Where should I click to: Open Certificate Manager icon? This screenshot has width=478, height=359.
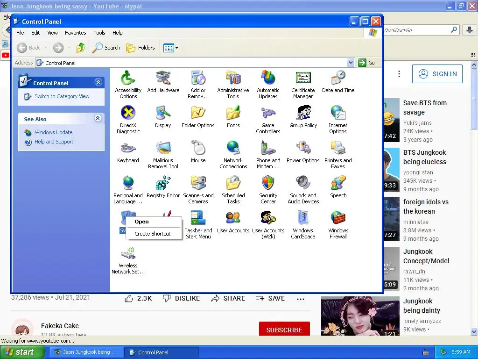click(303, 85)
